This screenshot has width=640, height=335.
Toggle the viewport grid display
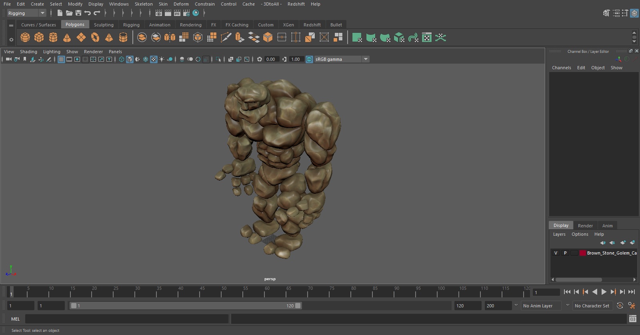pos(61,59)
